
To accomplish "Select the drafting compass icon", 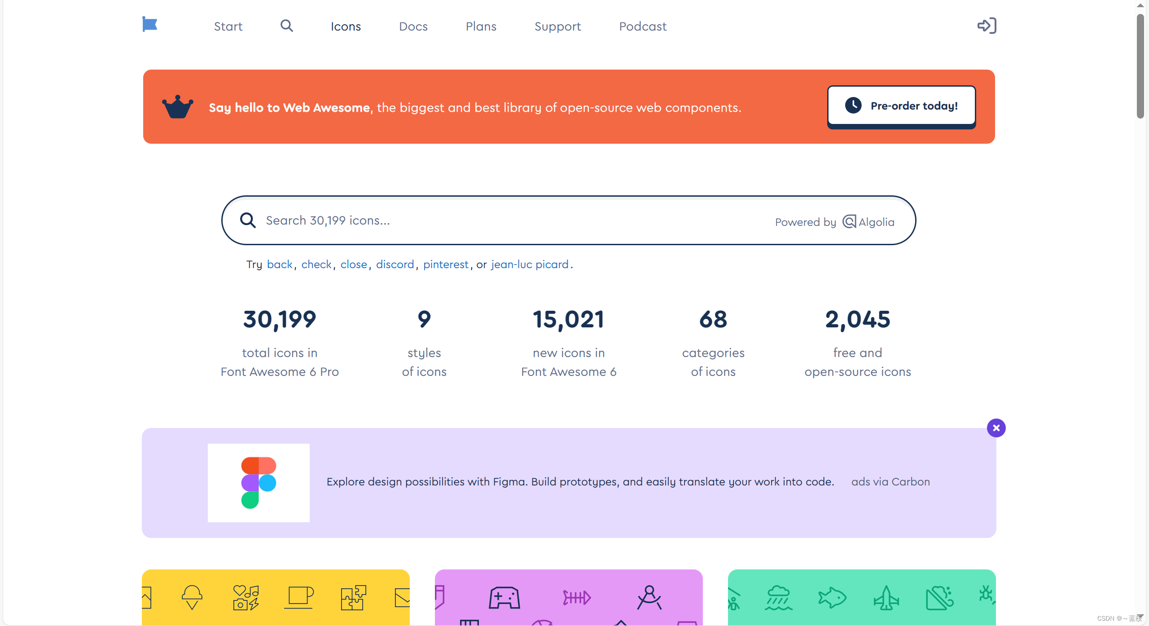I will click(x=649, y=597).
